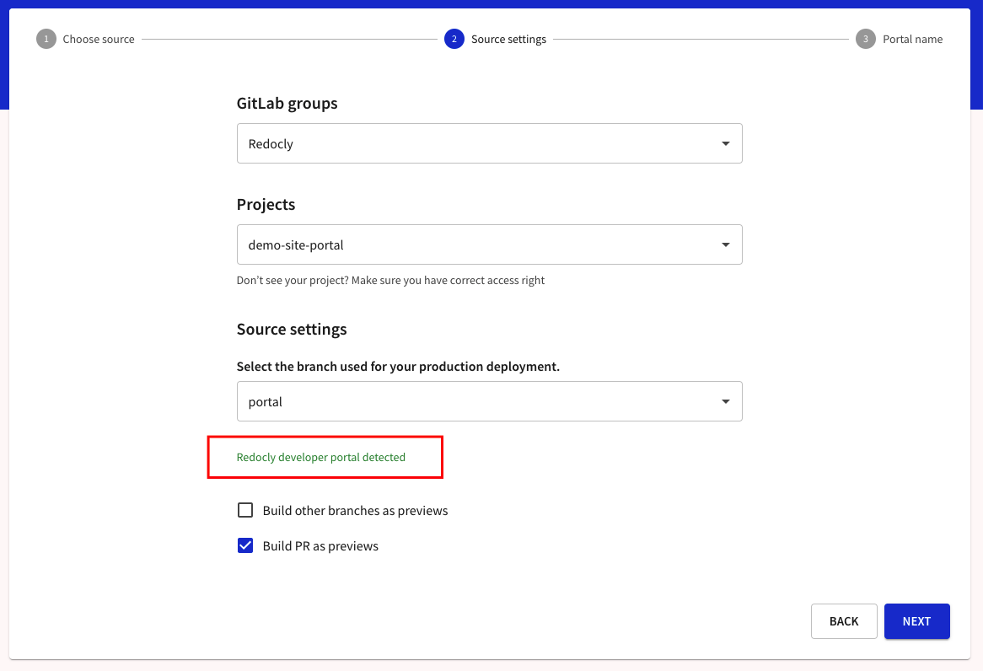Uncheck Build PR as previews
Image resolution: width=983 pixels, height=671 pixels.
[245, 545]
